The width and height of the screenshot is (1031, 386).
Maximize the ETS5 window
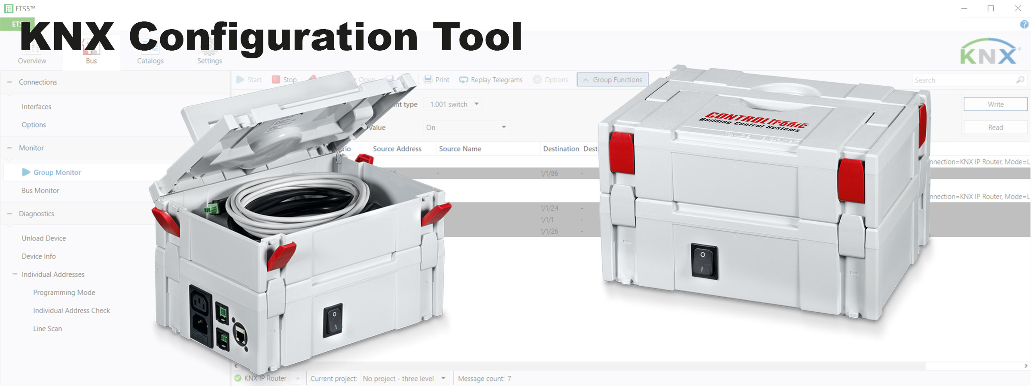pyautogui.click(x=991, y=8)
